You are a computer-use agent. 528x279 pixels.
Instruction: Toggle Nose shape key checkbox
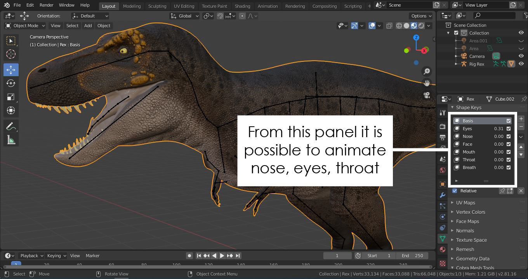coord(509,136)
